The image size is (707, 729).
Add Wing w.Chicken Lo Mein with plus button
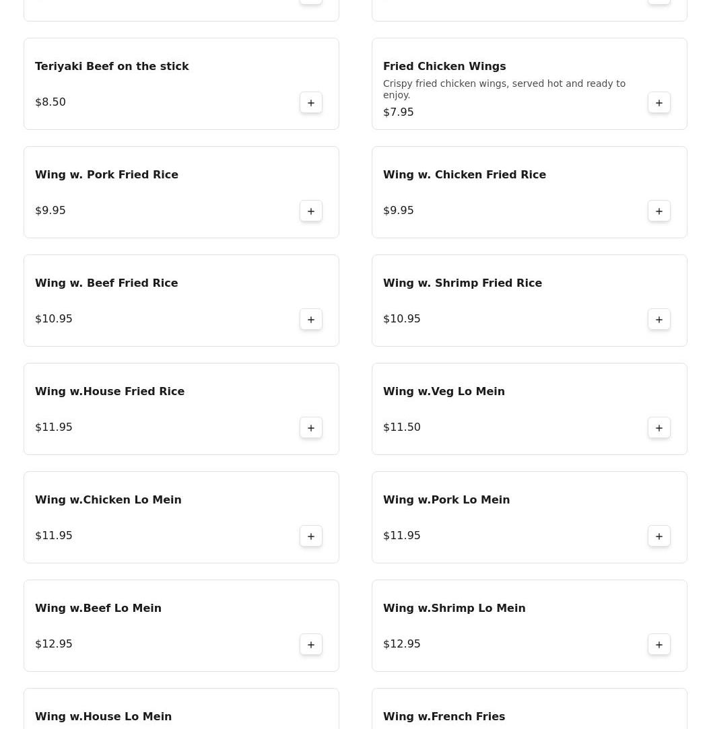point(310,536)
